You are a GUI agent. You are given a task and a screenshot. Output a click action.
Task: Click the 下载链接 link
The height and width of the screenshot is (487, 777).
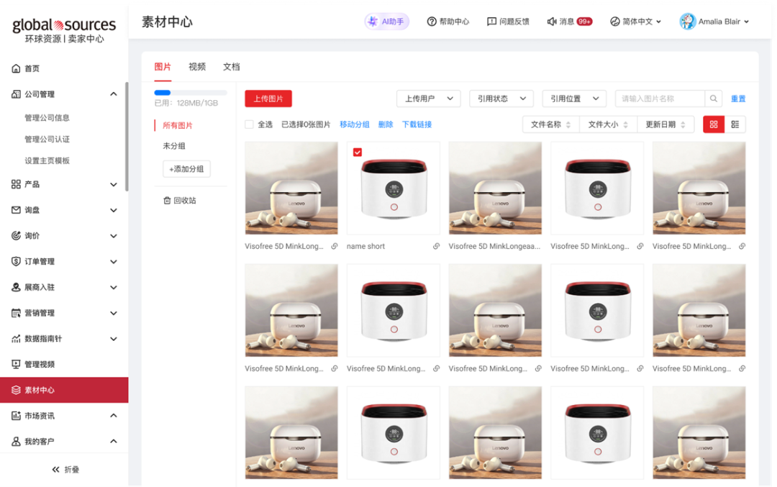pos(417,124)
